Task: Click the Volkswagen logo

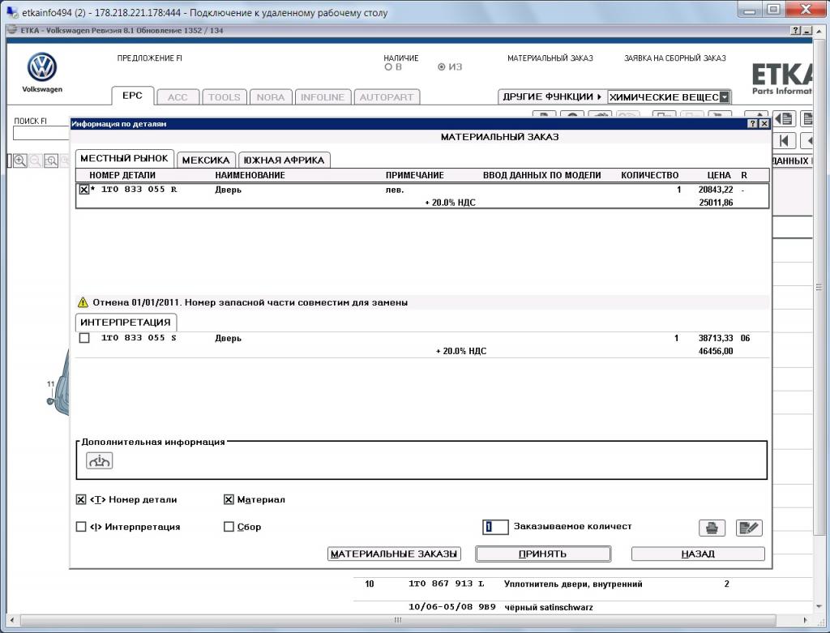Action: tap(42, 67)
